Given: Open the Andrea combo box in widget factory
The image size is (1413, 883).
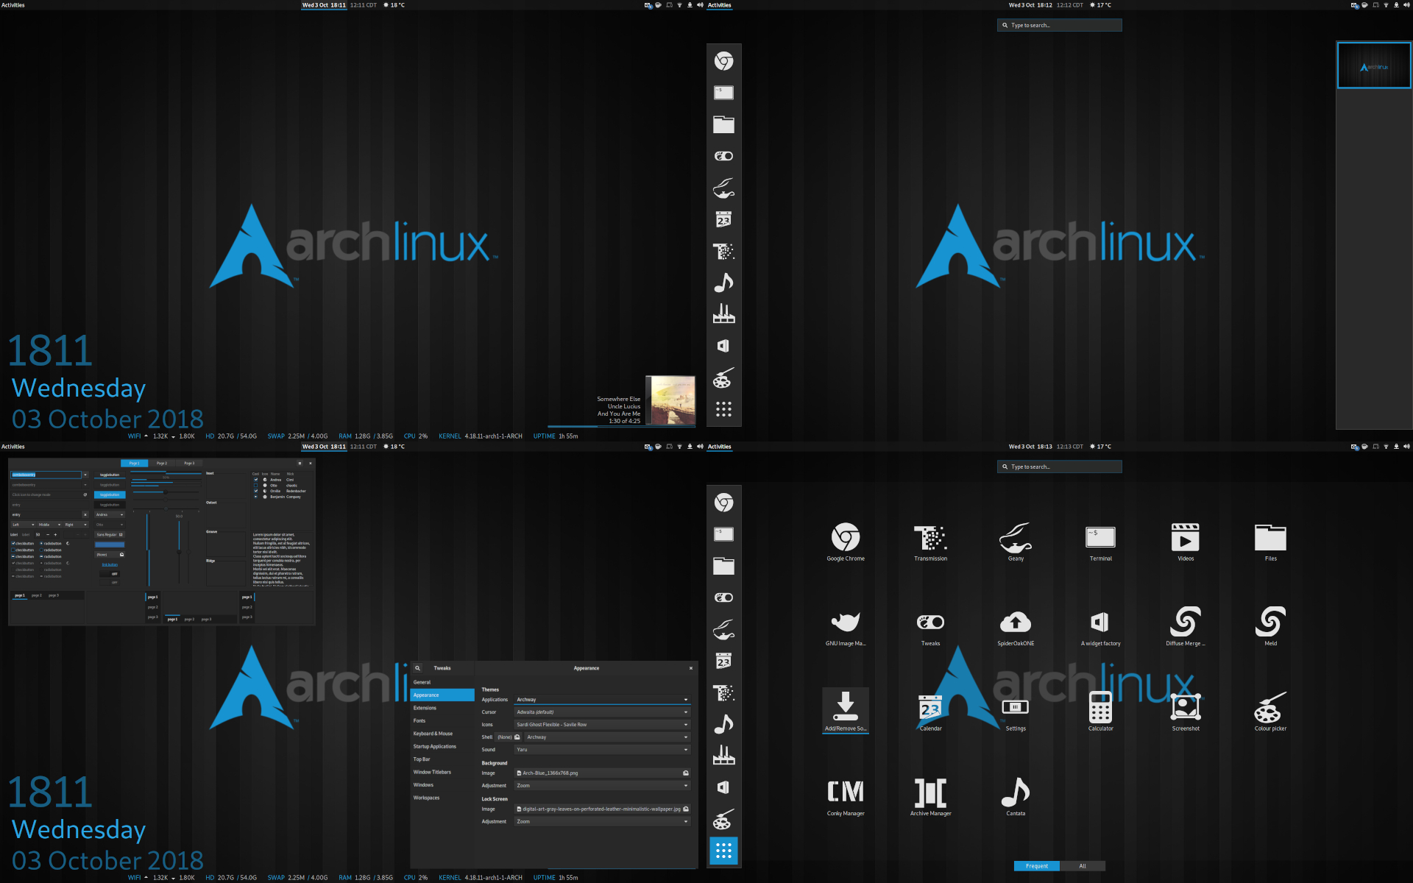Looking at the screenshot, I should tap(110, 514).
